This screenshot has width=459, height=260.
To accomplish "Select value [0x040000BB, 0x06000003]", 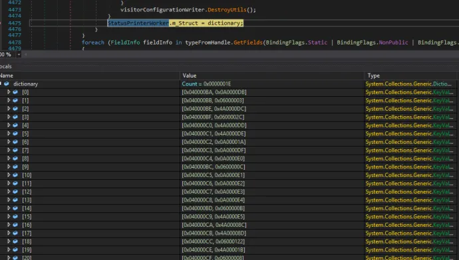I will [213, 100].
